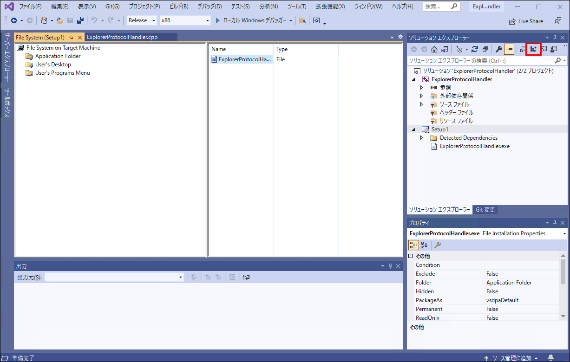Click the Categorized view icon in Properties panel

tap(413, 245)
